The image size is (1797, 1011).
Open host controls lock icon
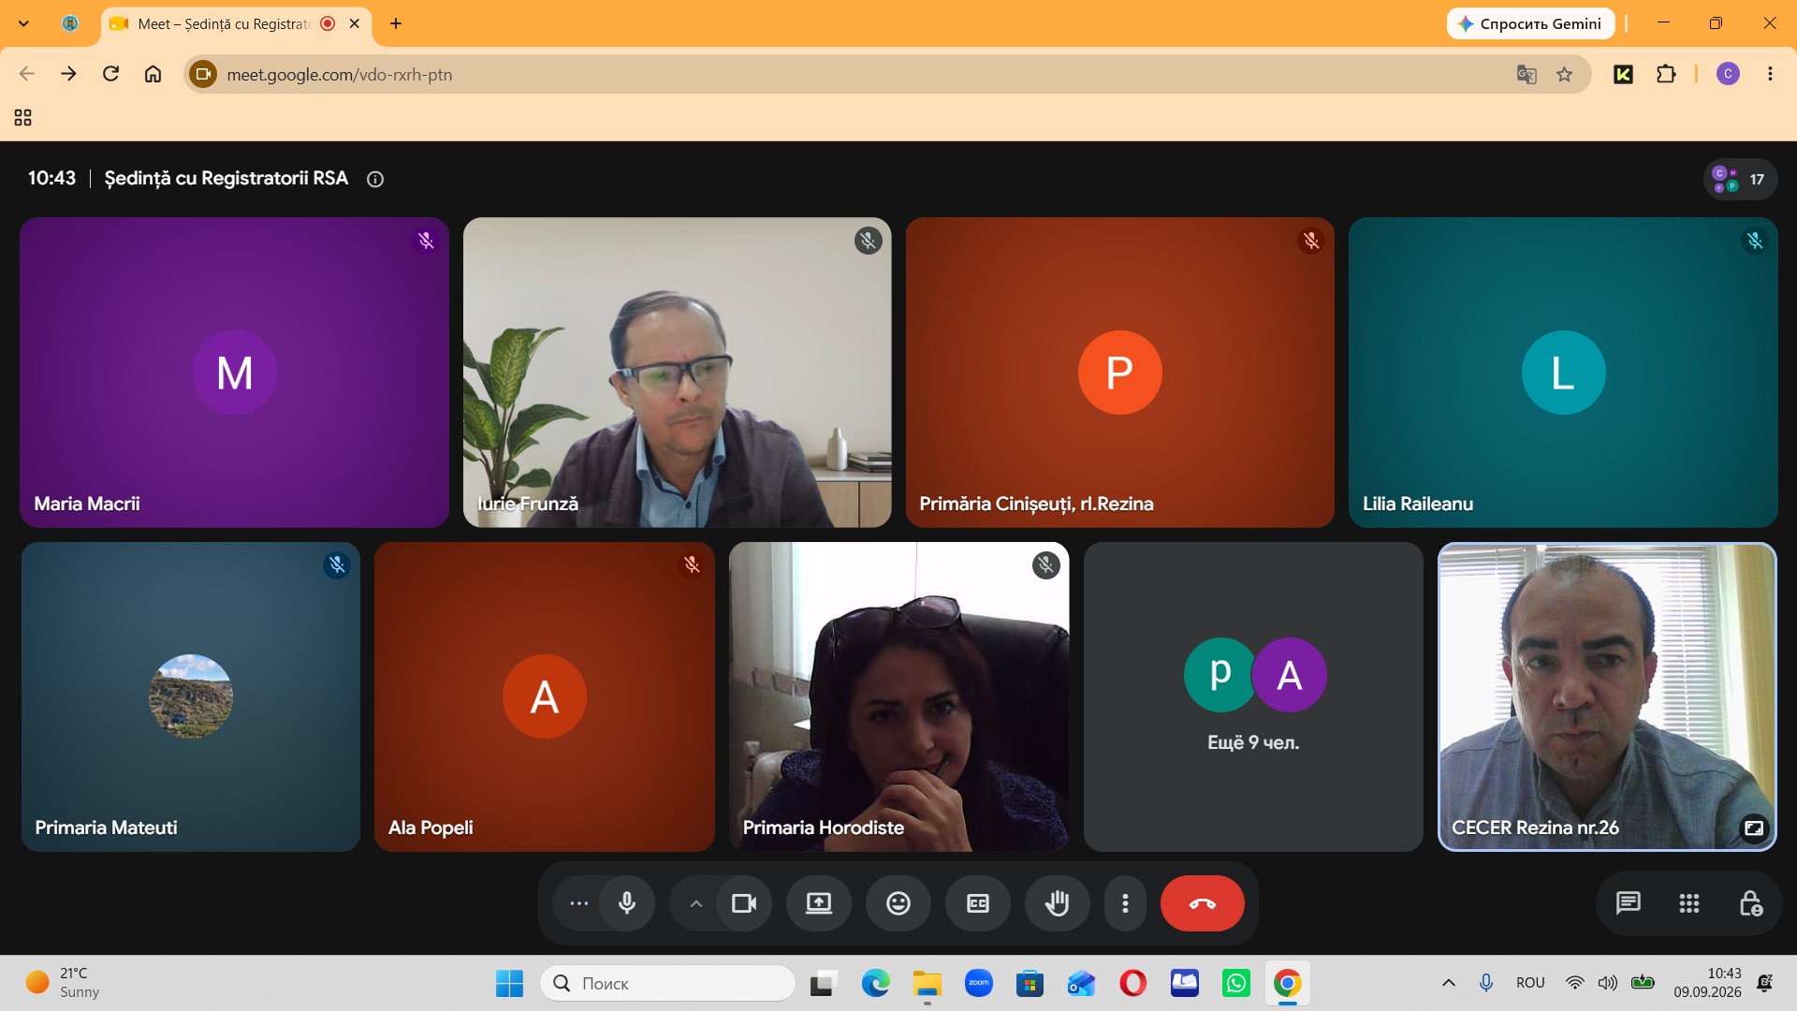[x=1750, y=903]
